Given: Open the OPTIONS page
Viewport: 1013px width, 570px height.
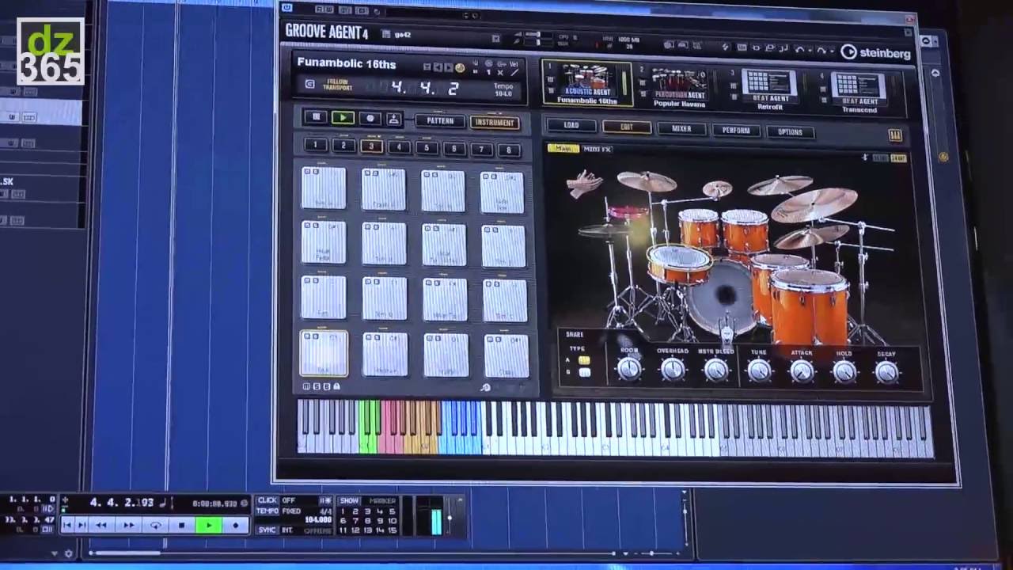Looking at the screenshot, I should click(x=790, y=132).
